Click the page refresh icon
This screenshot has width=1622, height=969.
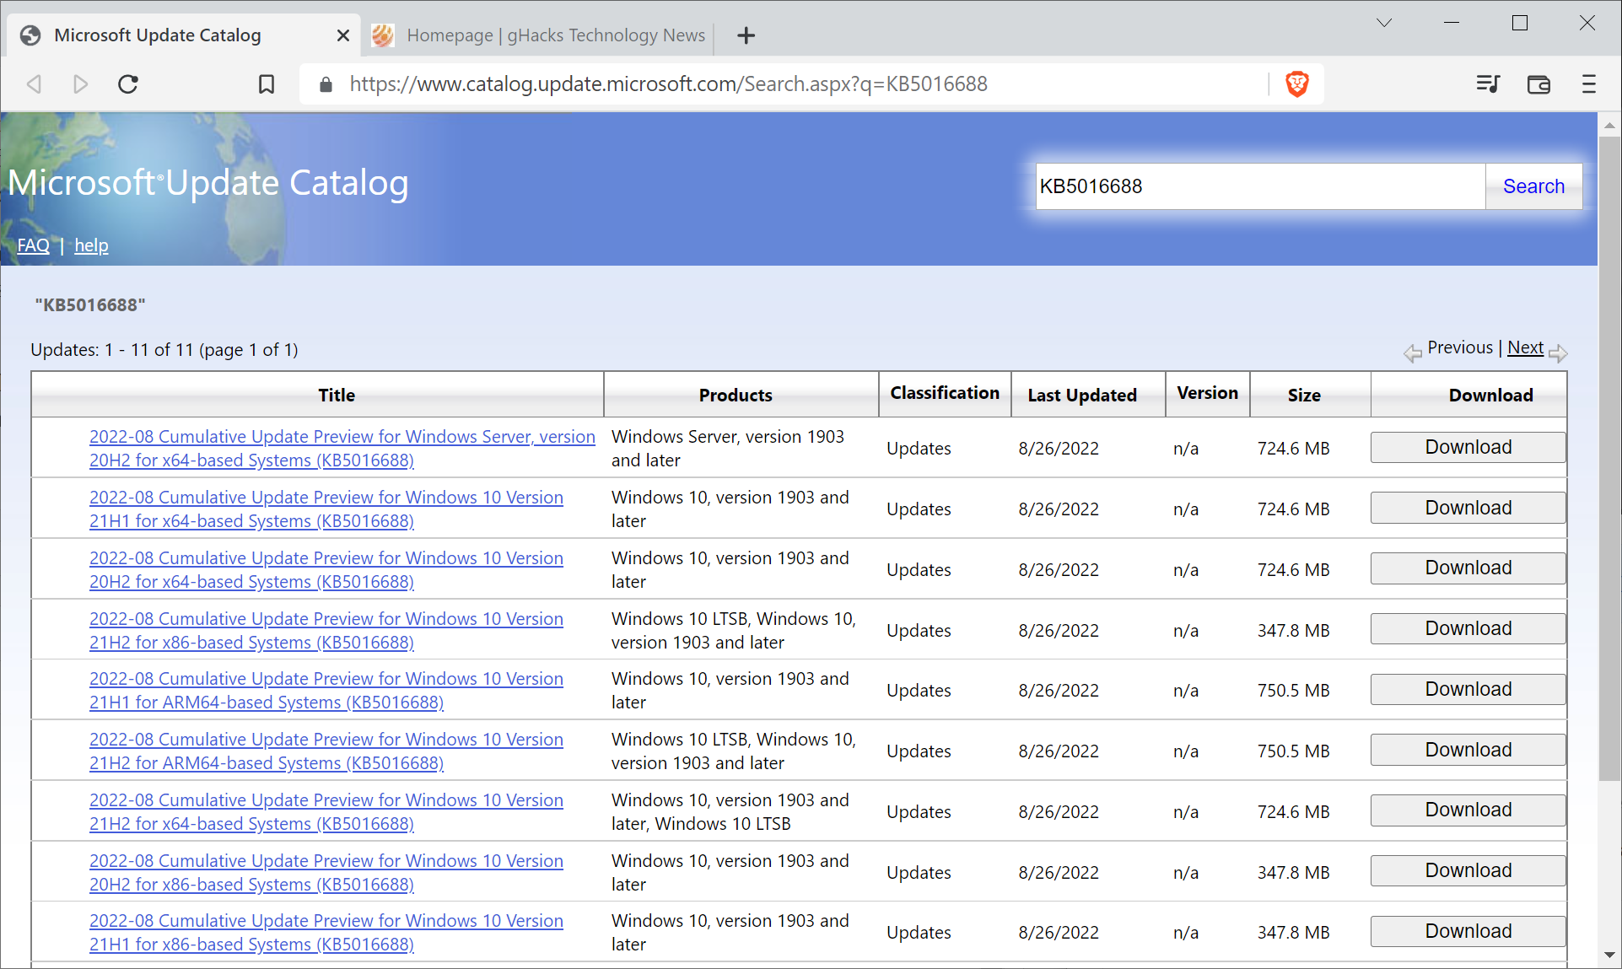pos(129,82)
